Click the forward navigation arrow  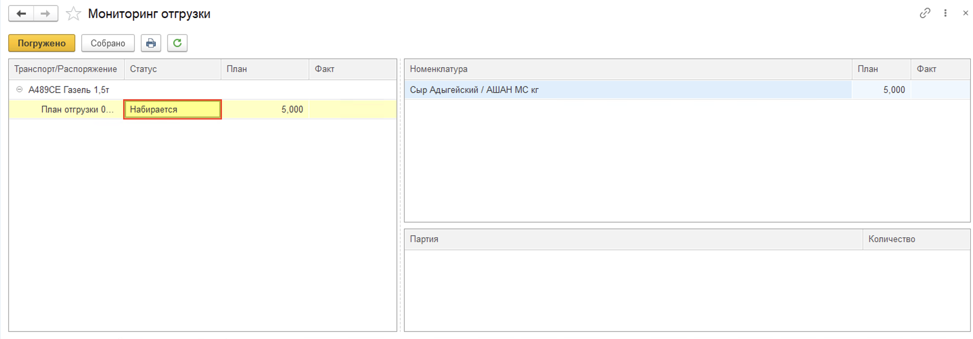point(45,14)
